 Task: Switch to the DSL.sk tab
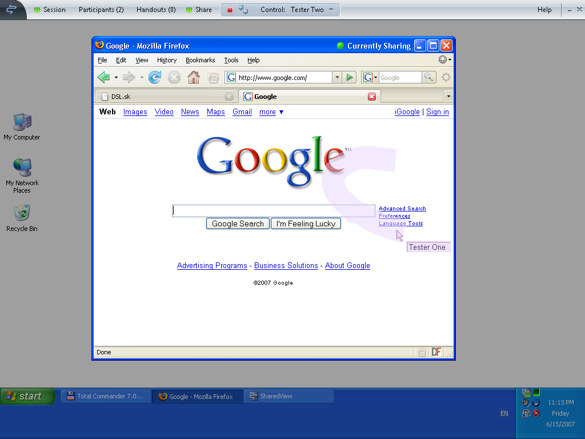coord(166,97)
